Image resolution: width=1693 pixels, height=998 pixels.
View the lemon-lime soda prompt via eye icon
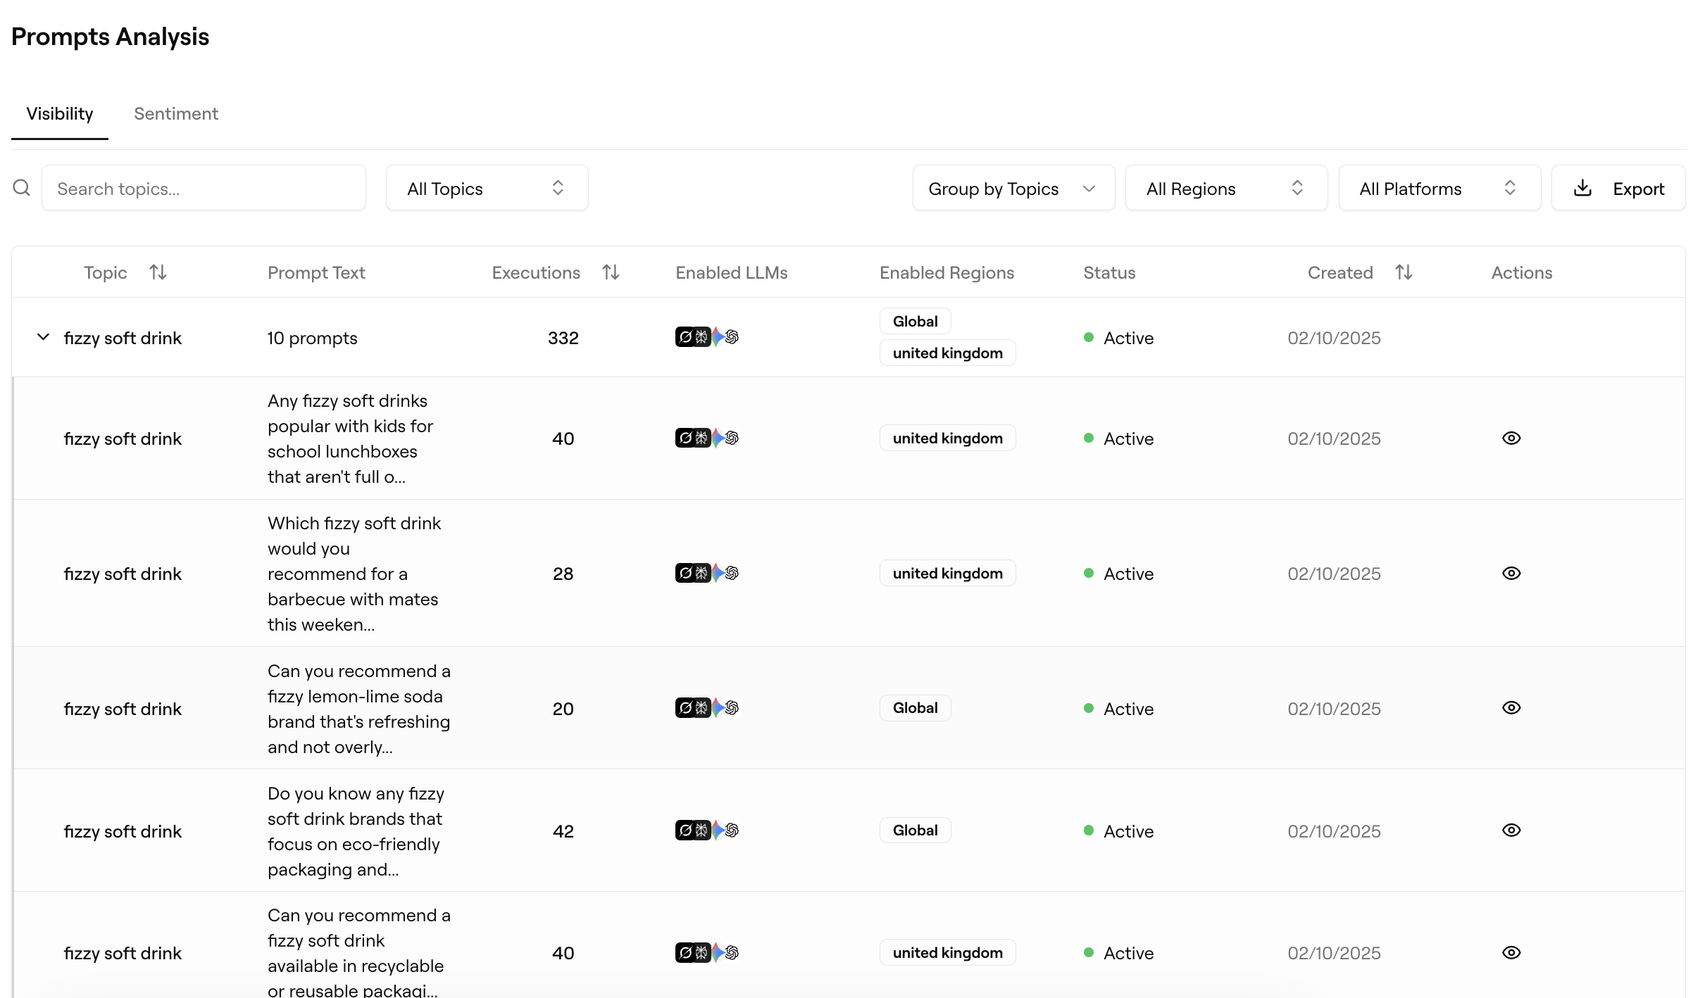(x=1511, y=708)
